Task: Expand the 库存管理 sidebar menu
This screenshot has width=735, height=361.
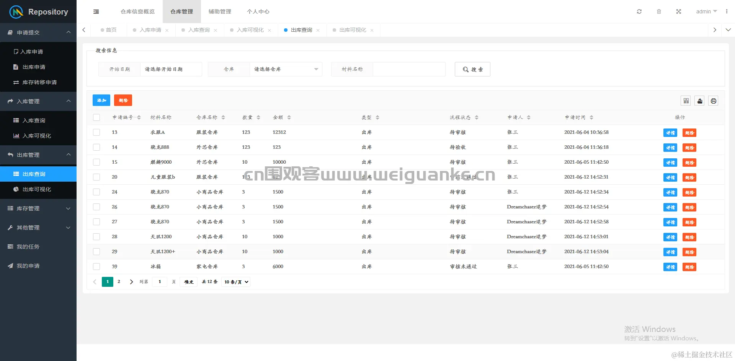Action: tap(38, 208)
